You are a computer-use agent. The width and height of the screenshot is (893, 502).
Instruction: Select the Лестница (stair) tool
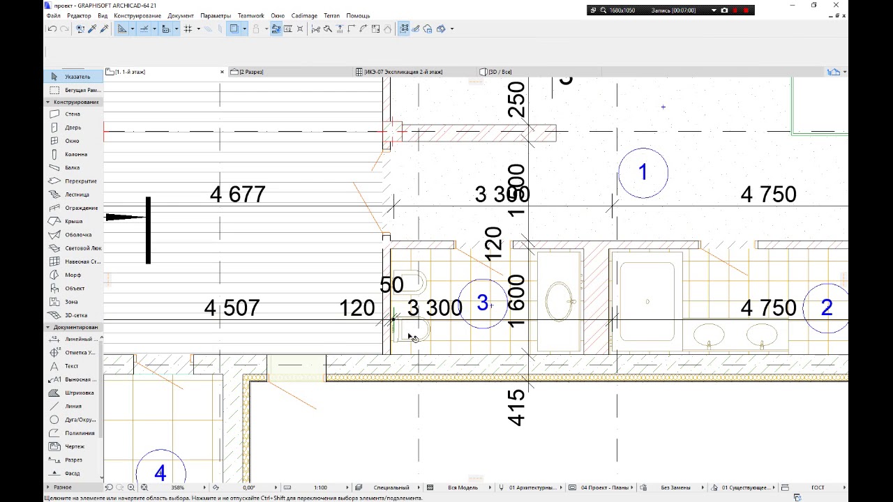[73, 195]
